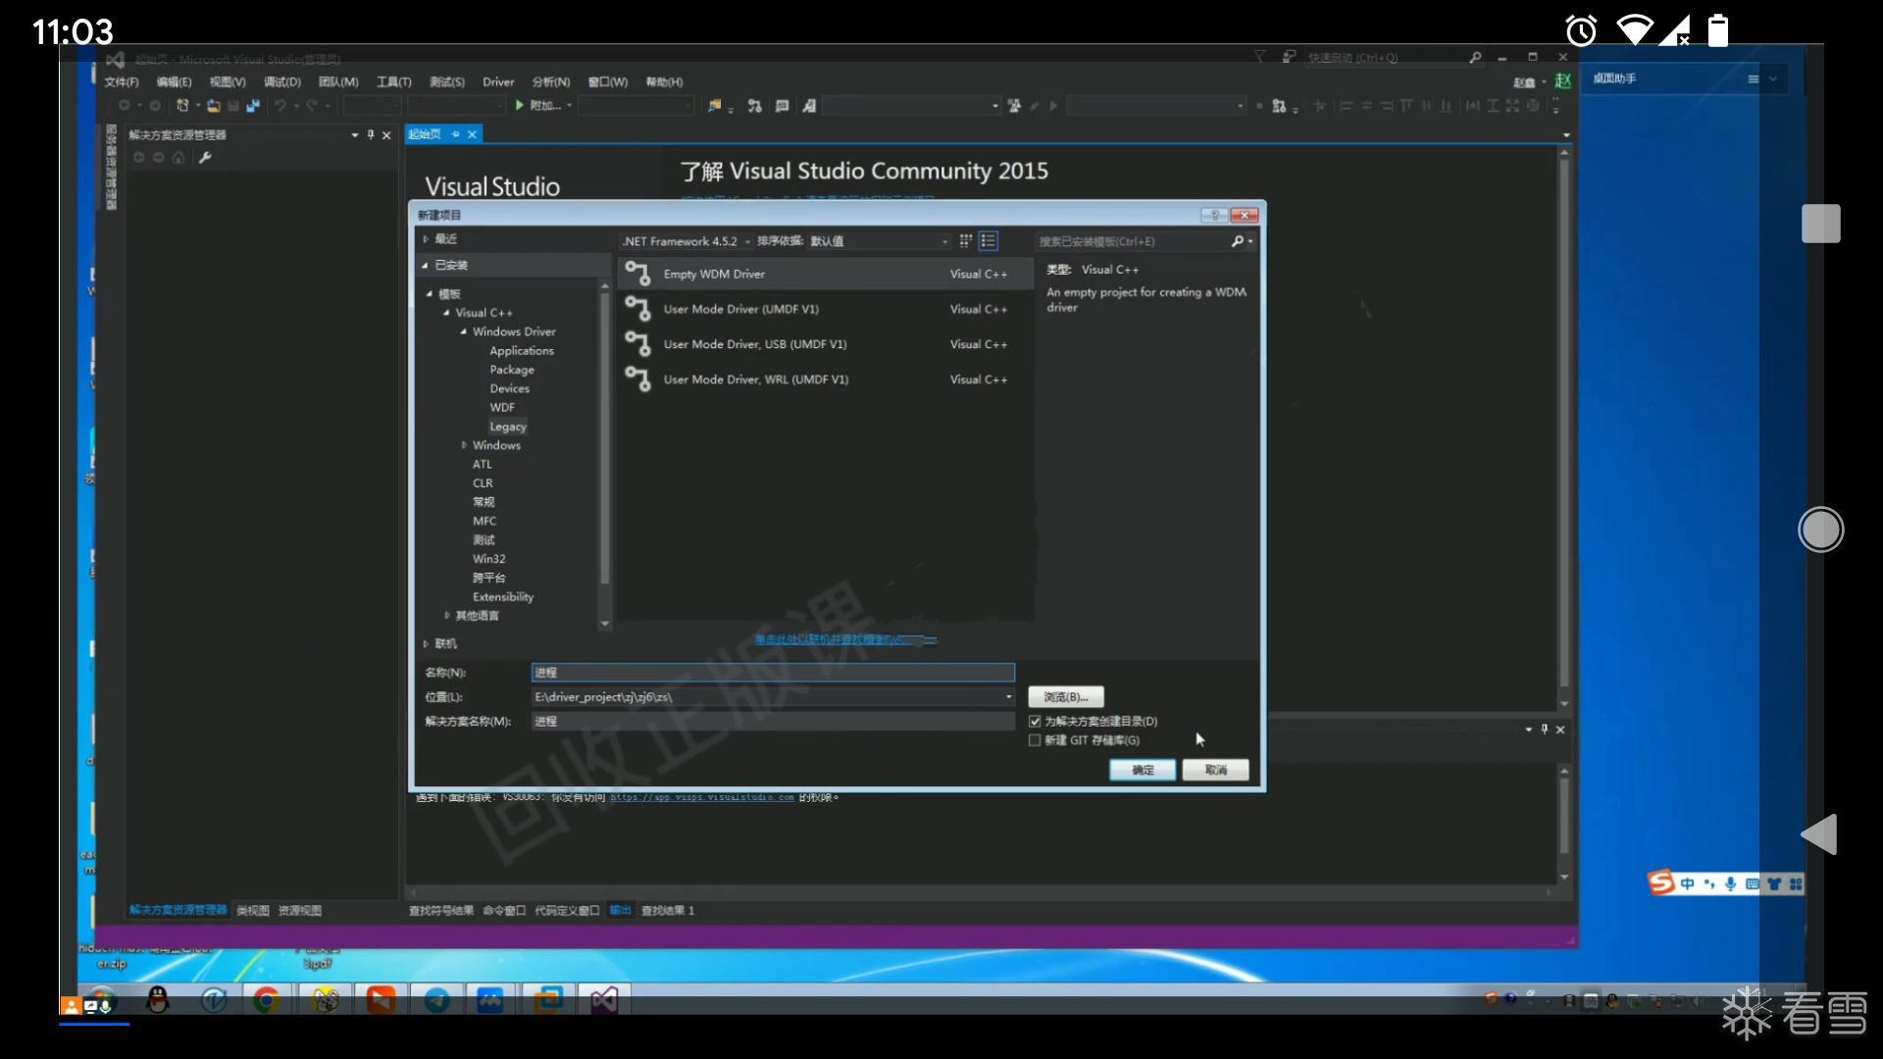Open Visual Studio from Windows taskbar
Screen dimensions: 1883x1059
[603, 1000]
